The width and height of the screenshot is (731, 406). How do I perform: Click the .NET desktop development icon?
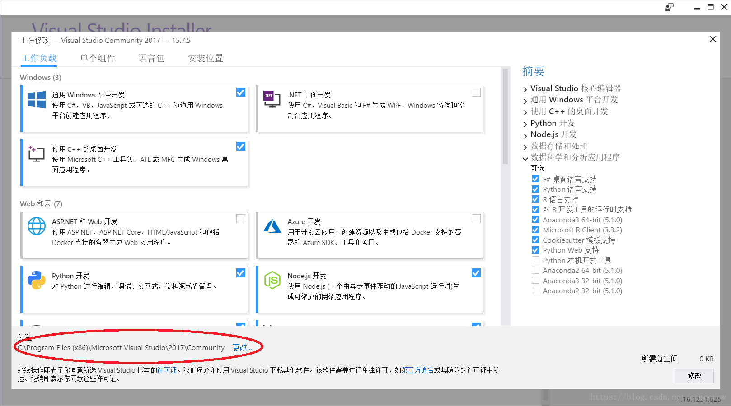(x=272, y=99)
